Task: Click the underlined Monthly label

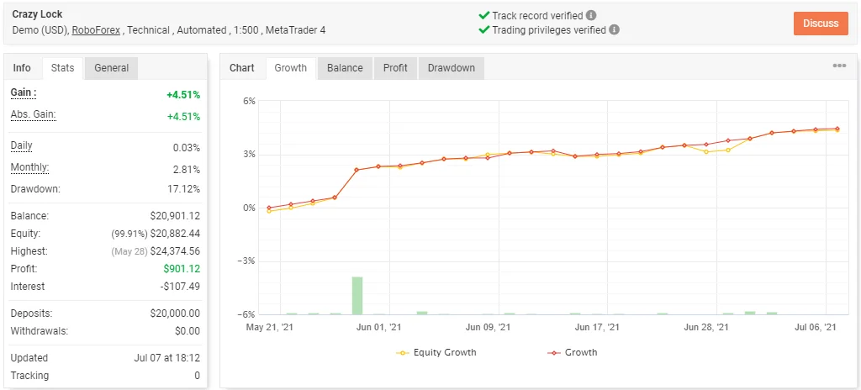Action: 29,167
